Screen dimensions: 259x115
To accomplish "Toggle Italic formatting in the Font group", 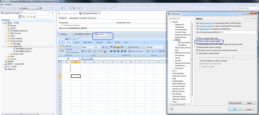I will tap(86, 51).
